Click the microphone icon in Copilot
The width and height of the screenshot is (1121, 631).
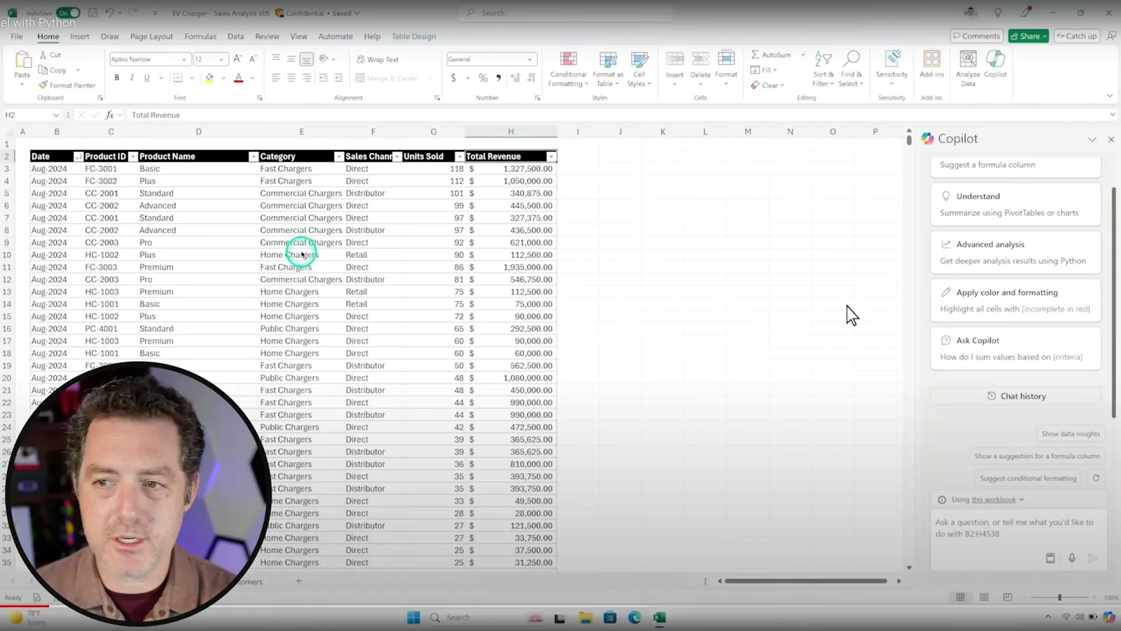(x=1071, y=558)
